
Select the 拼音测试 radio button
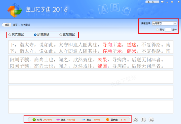pyautogui.click(x=35, y=35)
